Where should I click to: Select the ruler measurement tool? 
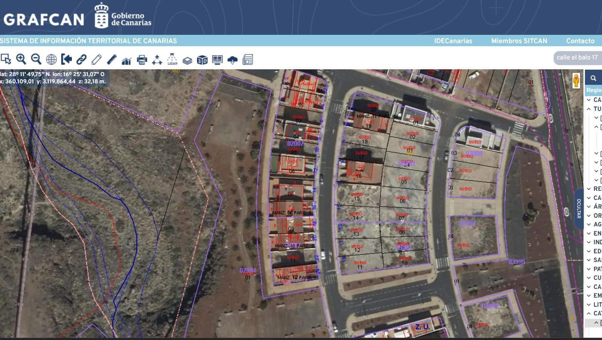(112, 59)
